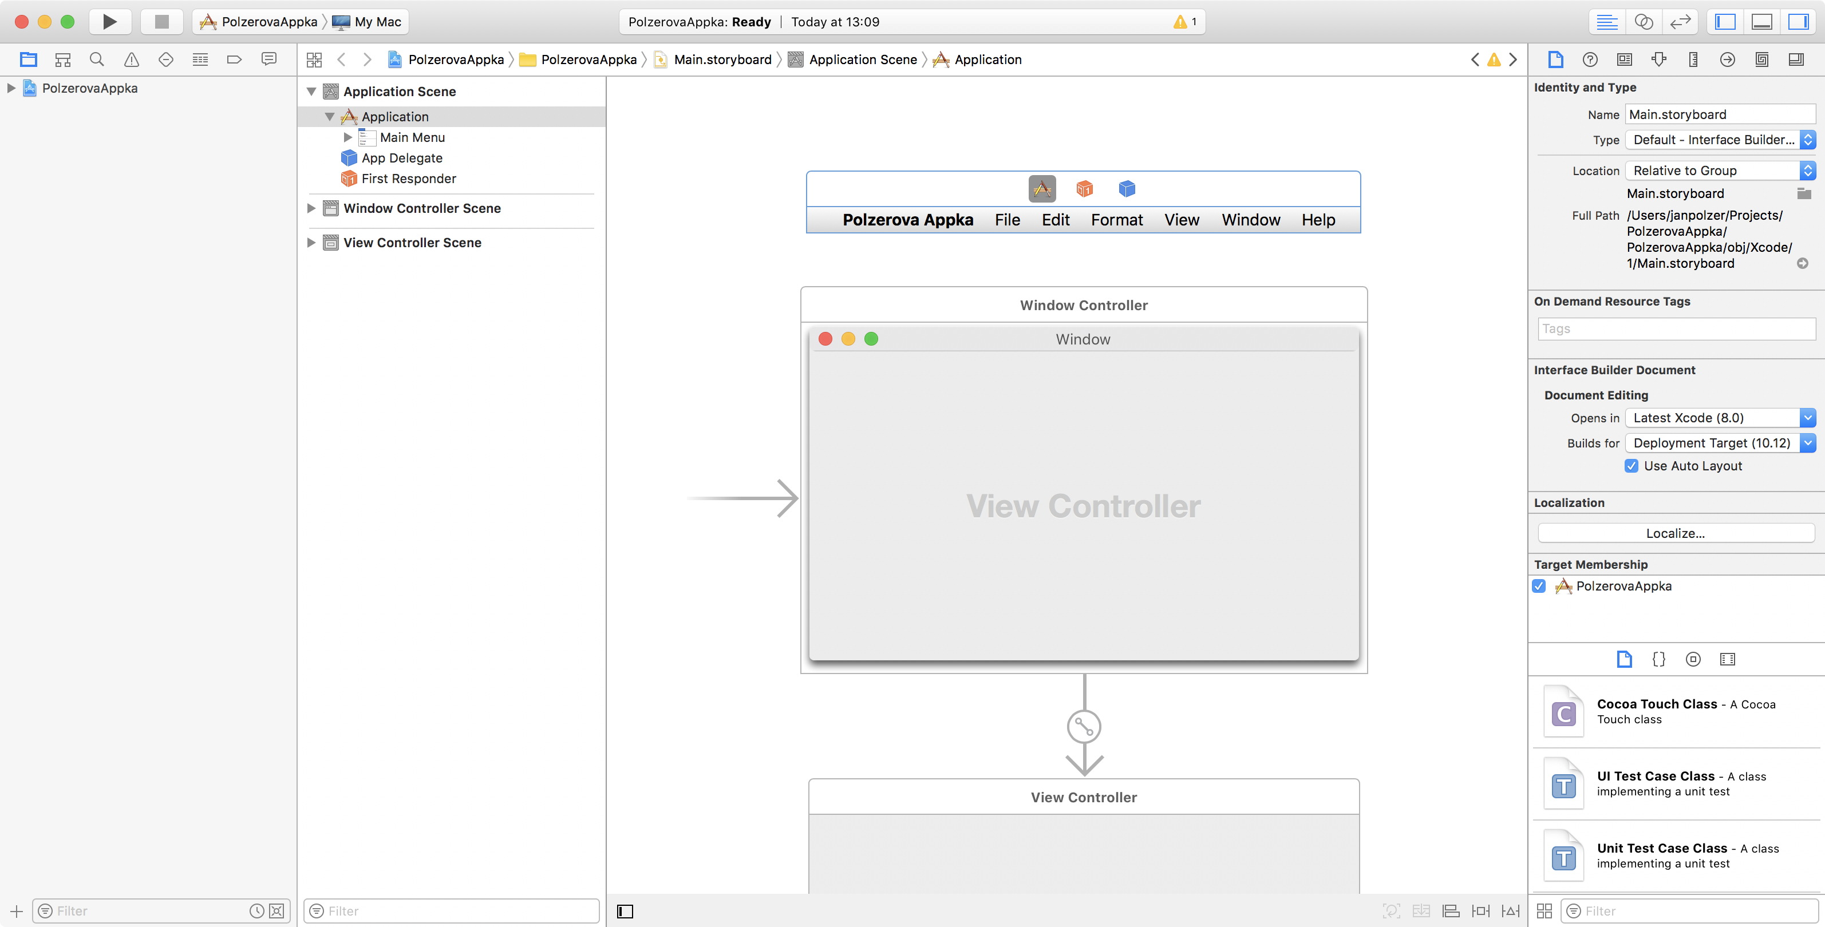Toggle PolzerovaAppka target membership
Image resolution: width=1825 pixels, height=927 pixels.
click(x=1539, y=587)
